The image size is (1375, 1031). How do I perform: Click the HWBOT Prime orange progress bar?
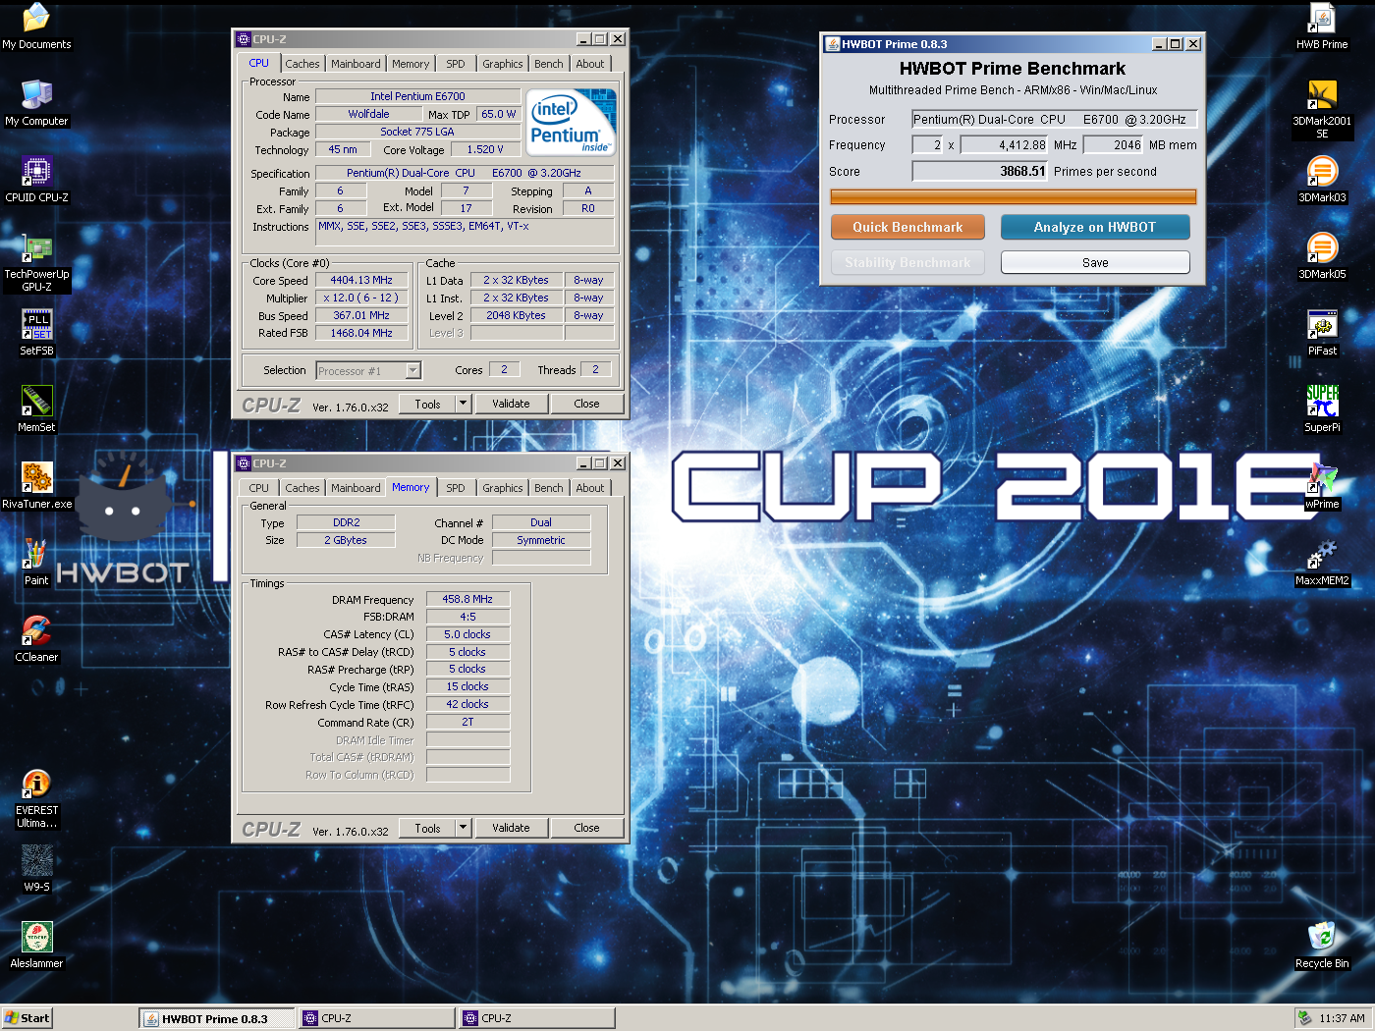1014,196
